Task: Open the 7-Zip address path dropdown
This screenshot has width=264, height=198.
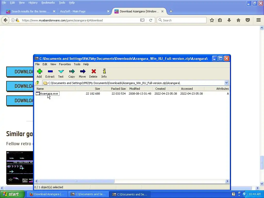Action: click(x=226, y=83)
